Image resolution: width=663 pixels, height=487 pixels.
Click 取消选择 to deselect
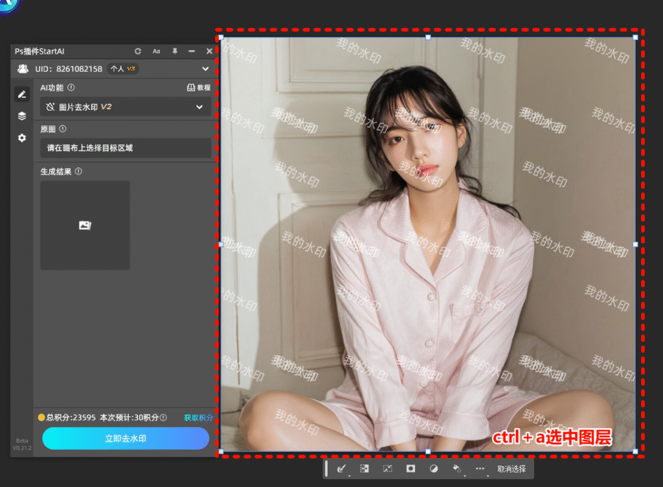(511, 469)
